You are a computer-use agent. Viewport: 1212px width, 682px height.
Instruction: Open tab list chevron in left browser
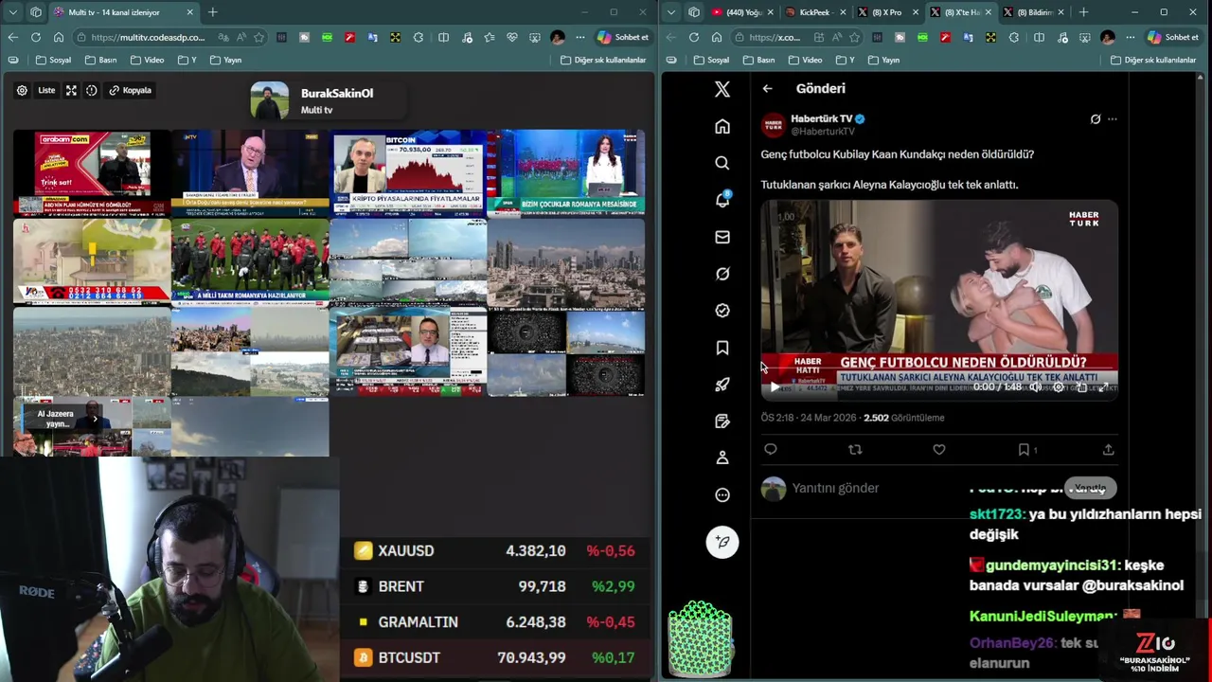(12, 12)
